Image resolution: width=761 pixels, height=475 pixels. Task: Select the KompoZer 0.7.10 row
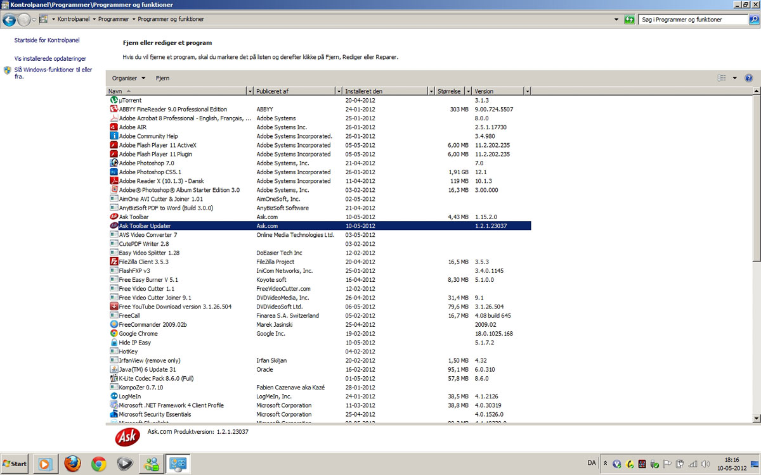(x=320, y=387)
